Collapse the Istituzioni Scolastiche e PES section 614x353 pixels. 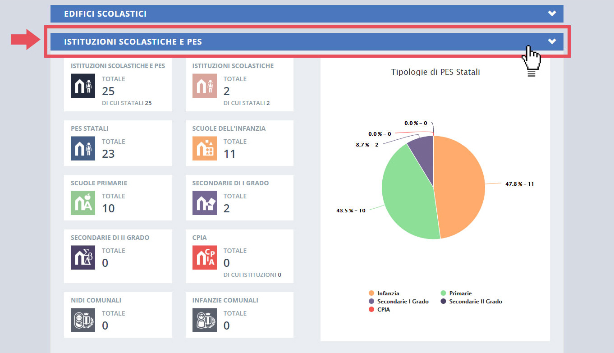pyautogui.click(x=552, y=41)
